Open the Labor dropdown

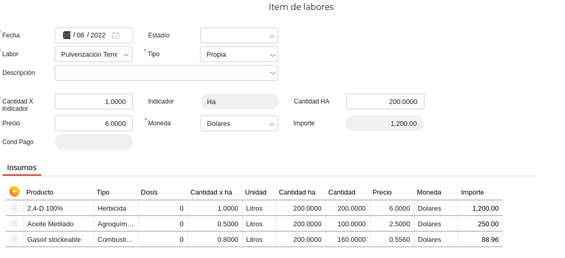[x=126, y=55]
